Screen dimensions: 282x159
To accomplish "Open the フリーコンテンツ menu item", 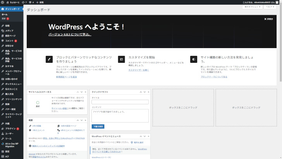I will (12, 99).
